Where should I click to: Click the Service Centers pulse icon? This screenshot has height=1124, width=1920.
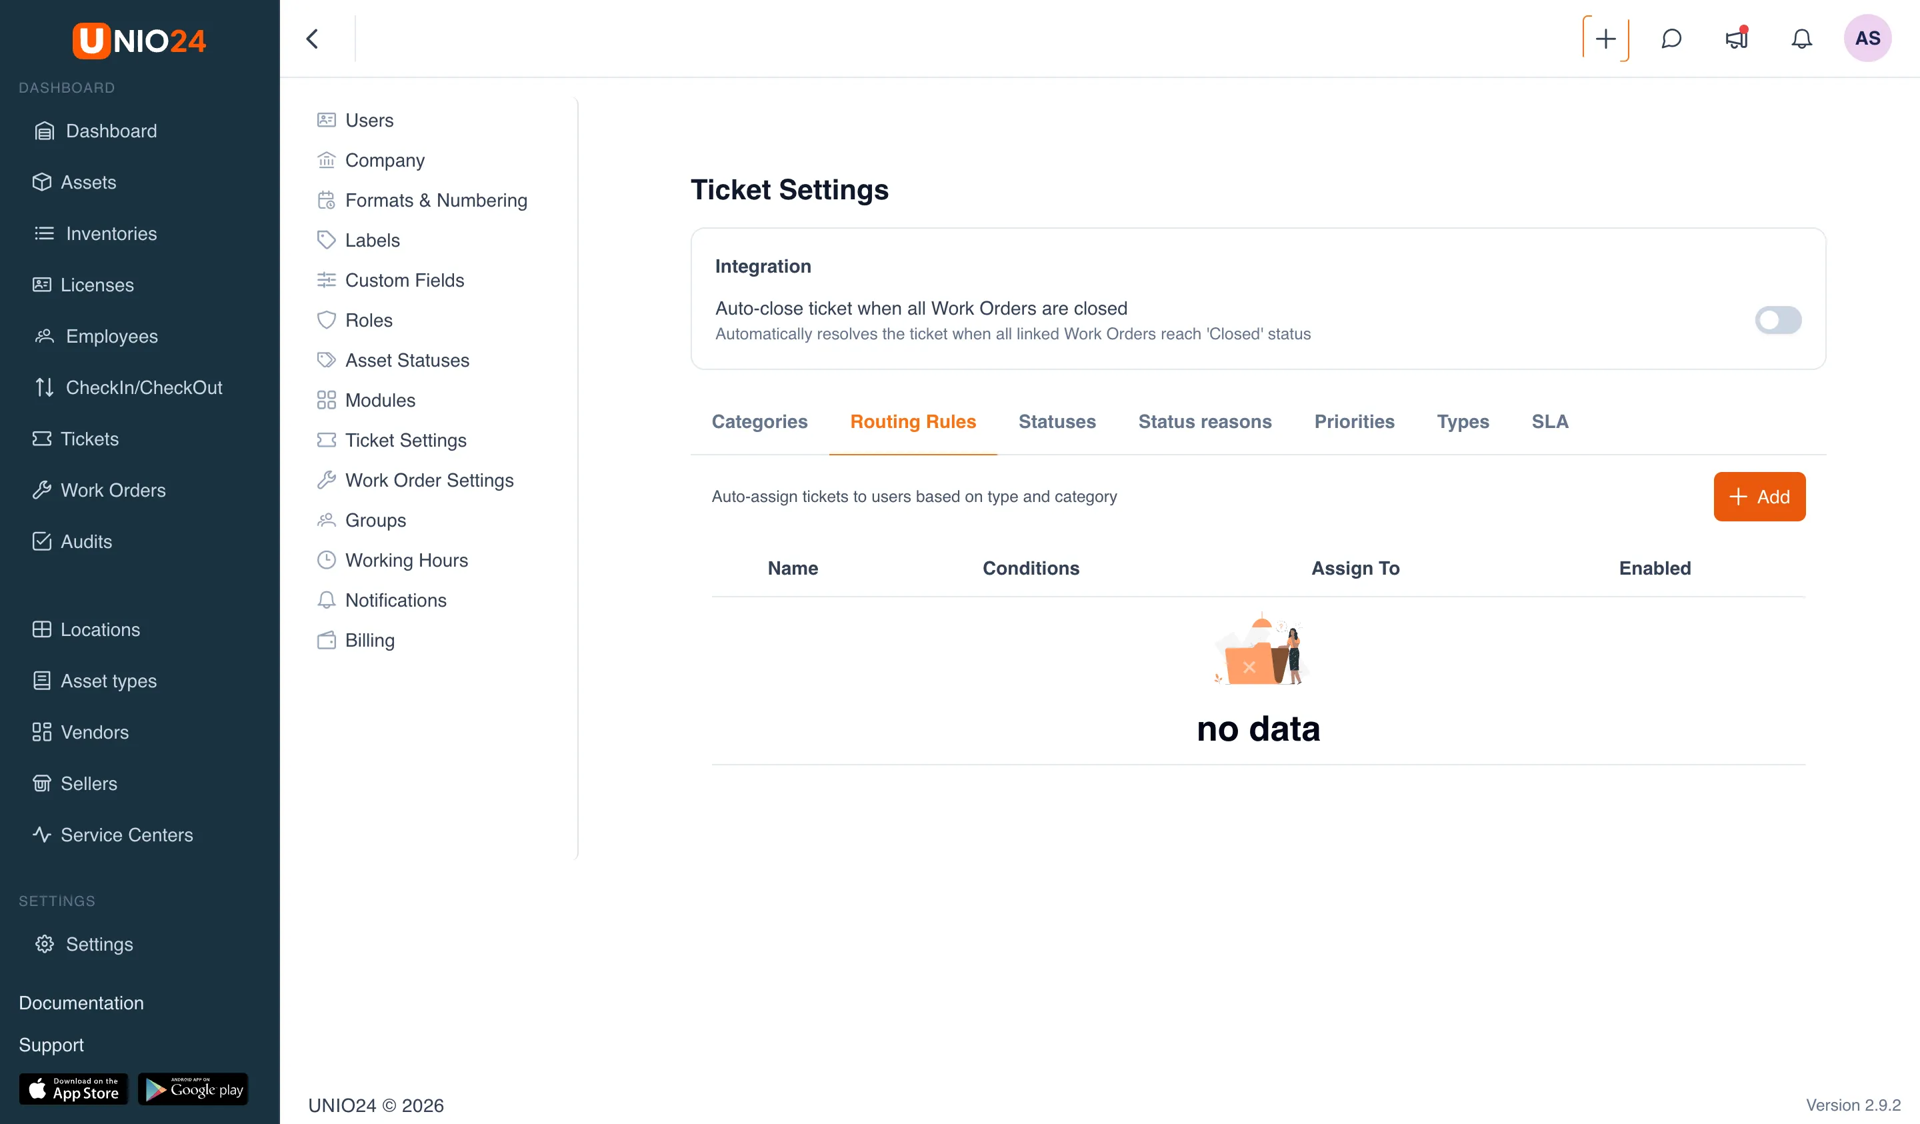(42, 835)
